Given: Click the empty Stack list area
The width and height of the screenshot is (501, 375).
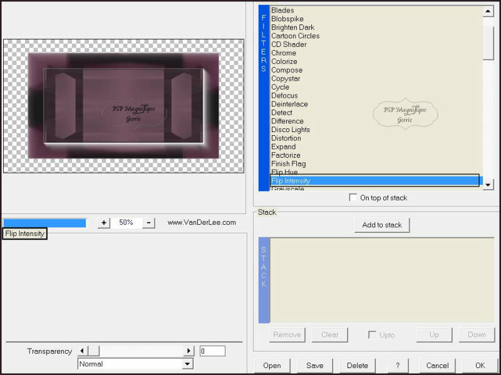Looking at the screenshot, I should point(382,280).
